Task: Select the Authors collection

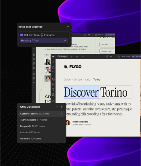Action: pos(30,132)
